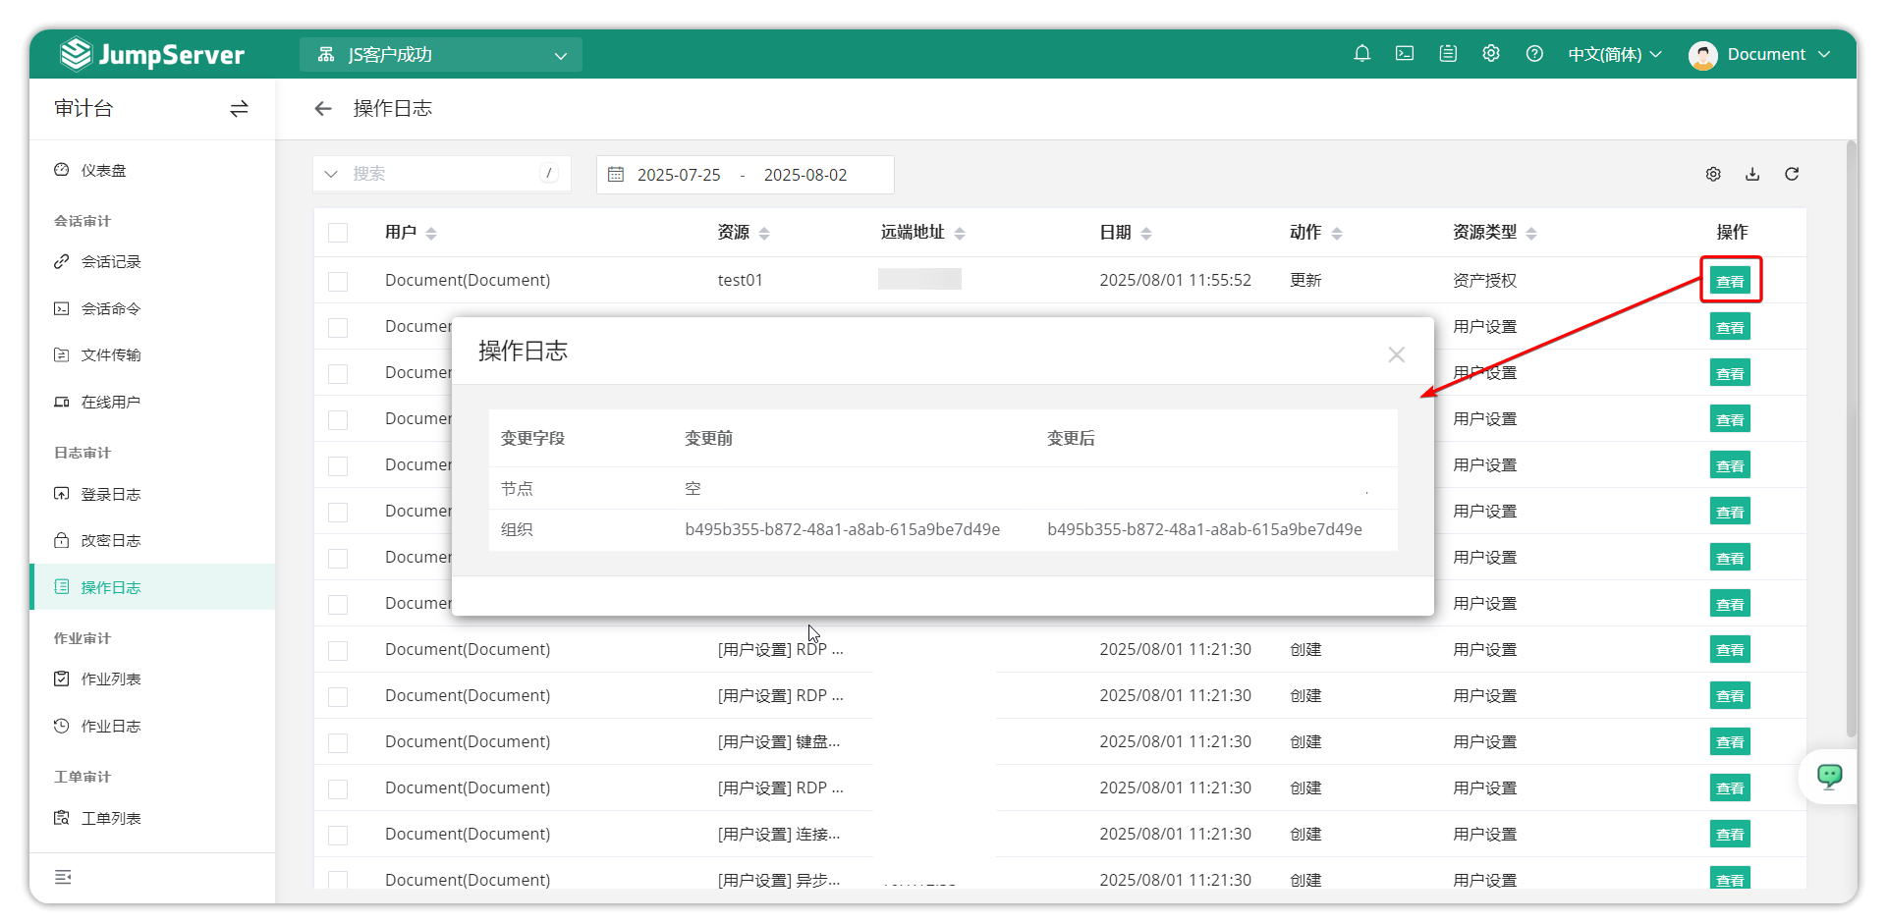Click the page vertical scrollbar
Screen dimensions: 1887x923
[1851, 439]
